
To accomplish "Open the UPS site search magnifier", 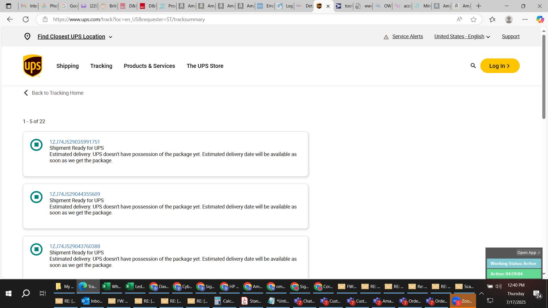I will point(473,66).
